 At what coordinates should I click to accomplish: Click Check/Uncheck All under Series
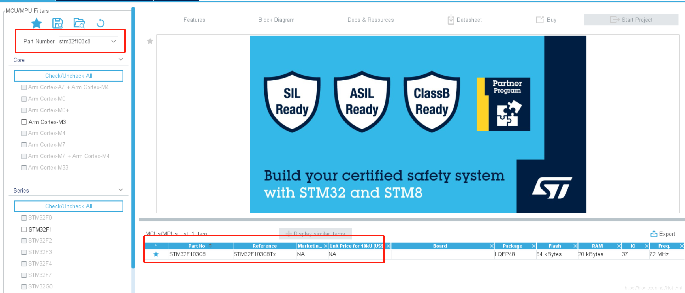click(69, 206)
